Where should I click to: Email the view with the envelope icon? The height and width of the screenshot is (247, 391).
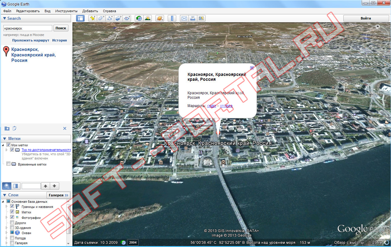(x=184, y=18)
